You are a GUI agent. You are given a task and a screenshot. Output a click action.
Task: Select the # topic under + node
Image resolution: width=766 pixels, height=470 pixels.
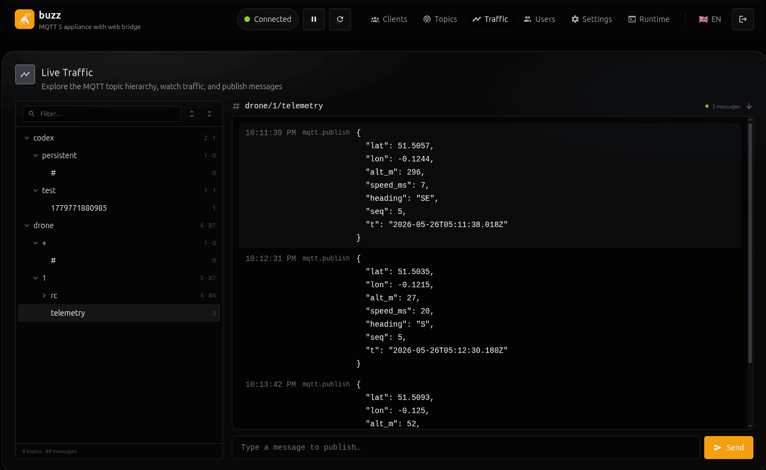tap(119, 260)
